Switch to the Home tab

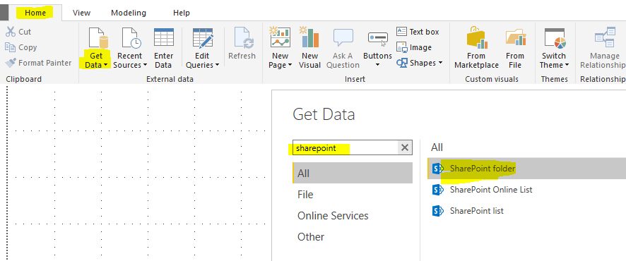pyautogui.click(x=35, y=13)
